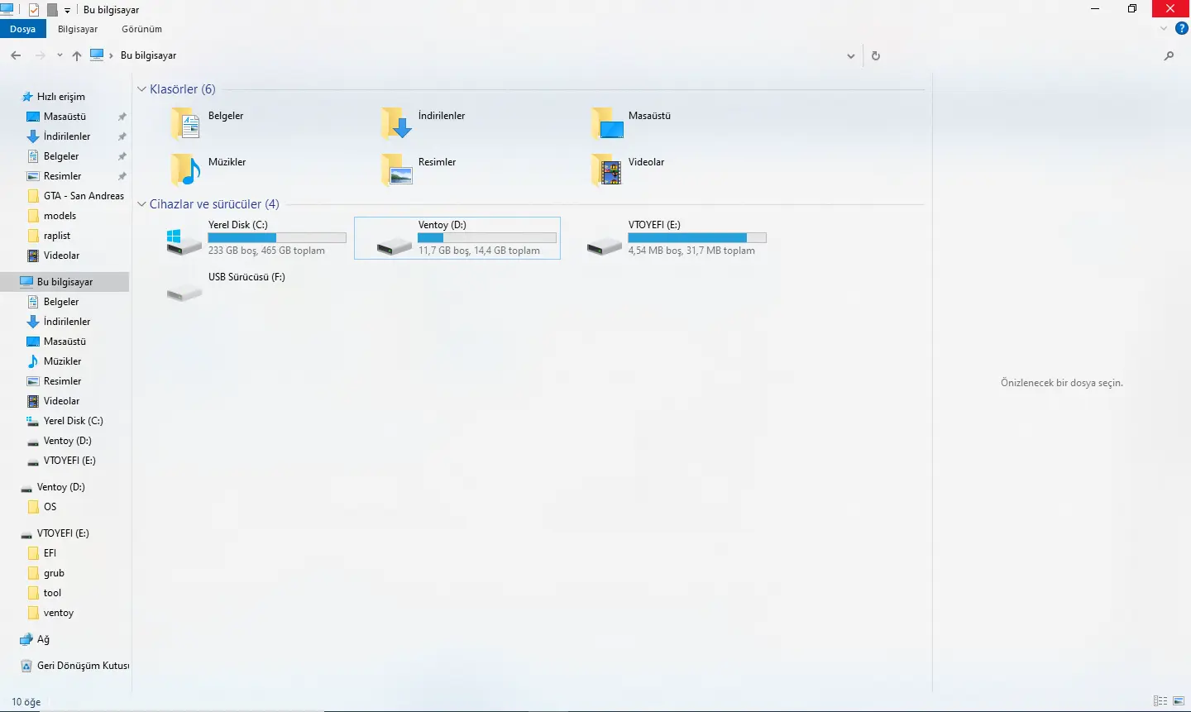Screen dimensions: 1191x712
Task: Open recent locations dropdown arrow
Action: [60, 55]
